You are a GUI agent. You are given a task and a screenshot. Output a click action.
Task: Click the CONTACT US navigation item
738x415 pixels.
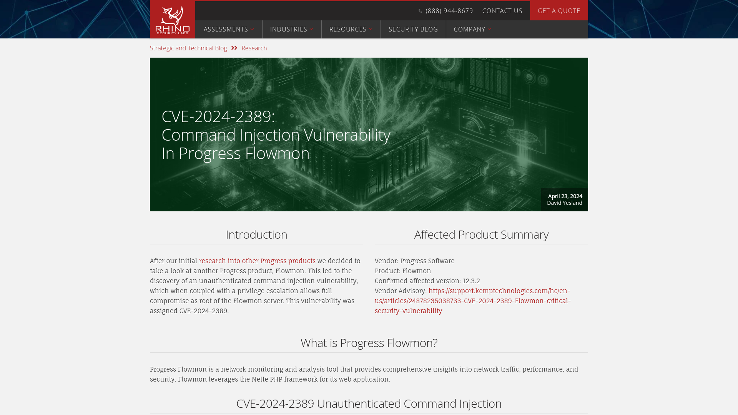click(x=502, y=11)
